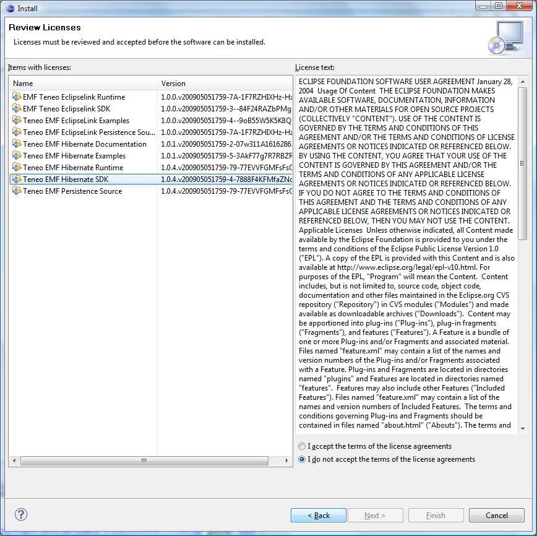This screenshot has height=536, width=537.
Task: Minimize the Install window
Action: (484, 6)
